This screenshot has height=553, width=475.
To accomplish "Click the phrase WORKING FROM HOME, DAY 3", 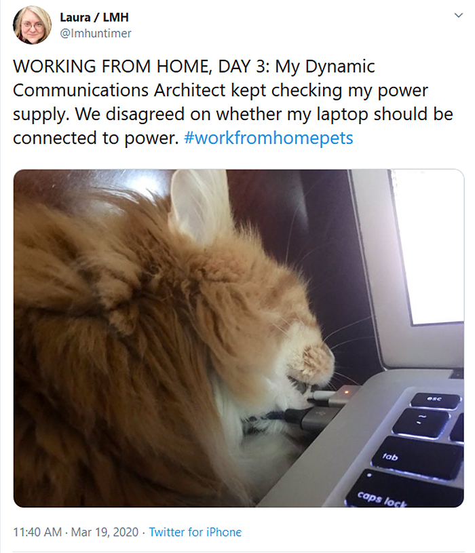I will pos(141,66).
